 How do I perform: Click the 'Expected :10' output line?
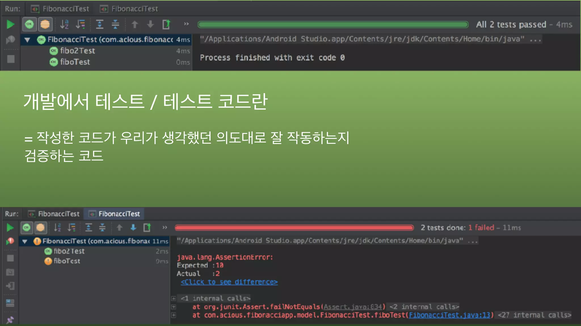200,265
